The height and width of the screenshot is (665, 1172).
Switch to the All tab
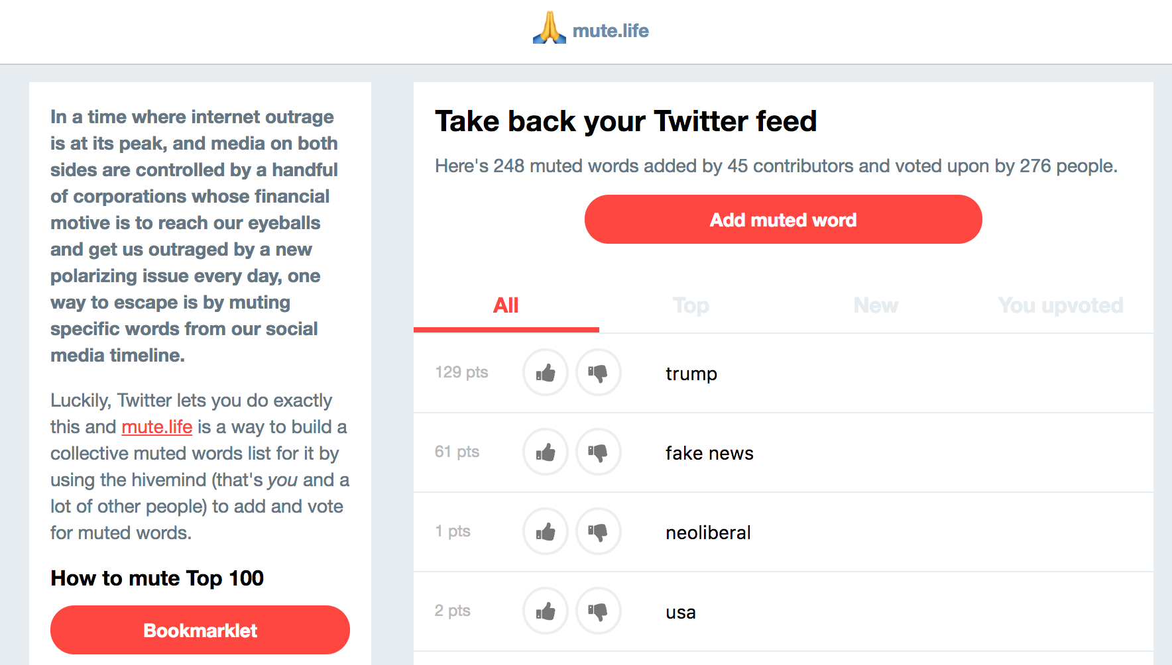tap(506, 305)
